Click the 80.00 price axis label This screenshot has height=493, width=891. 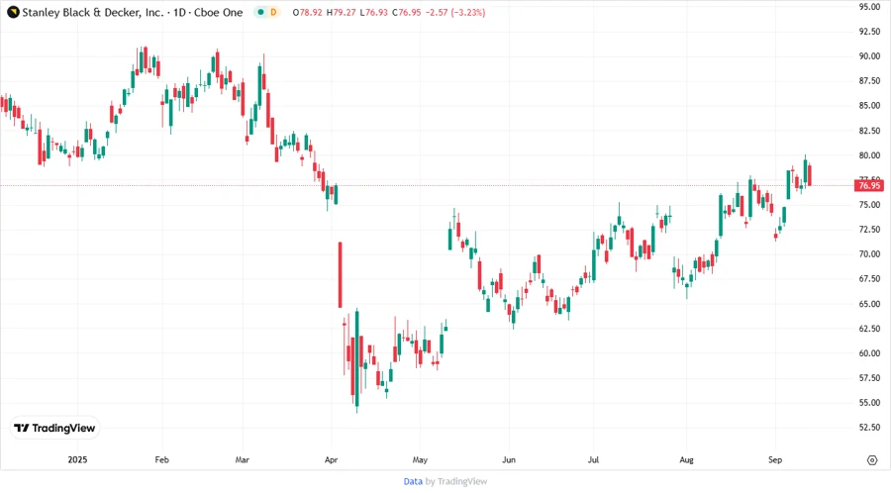[x=869, y=155]
